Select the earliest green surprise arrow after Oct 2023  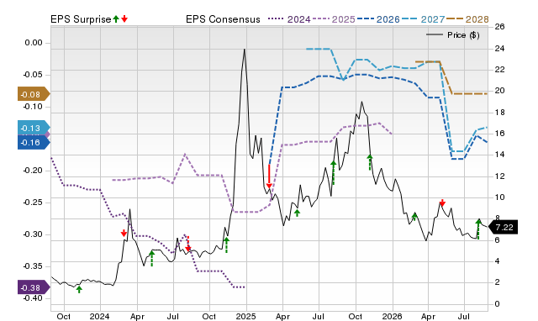click(x=79, y=289)
